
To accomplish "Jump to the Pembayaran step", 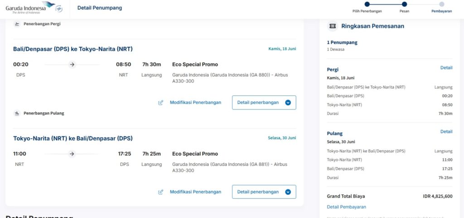I will click(442, 5).
